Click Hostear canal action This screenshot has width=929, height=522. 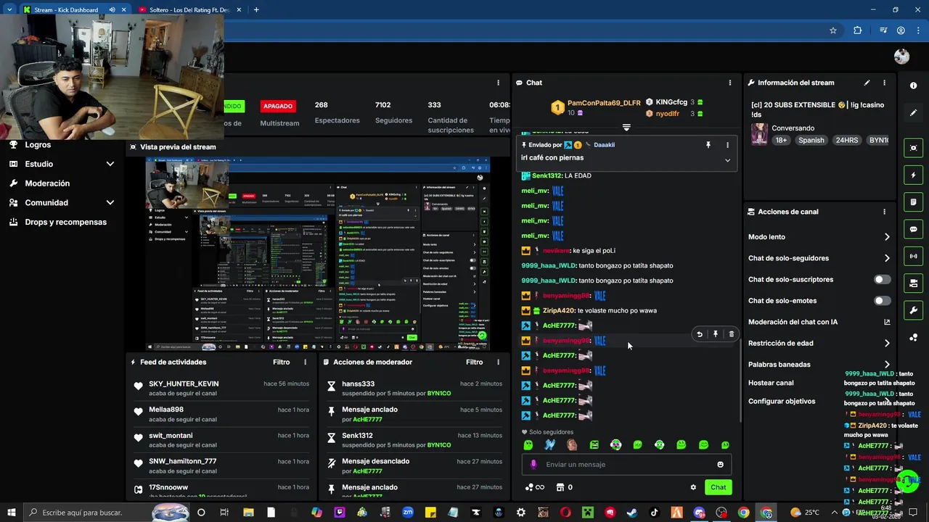click(771, 383)
